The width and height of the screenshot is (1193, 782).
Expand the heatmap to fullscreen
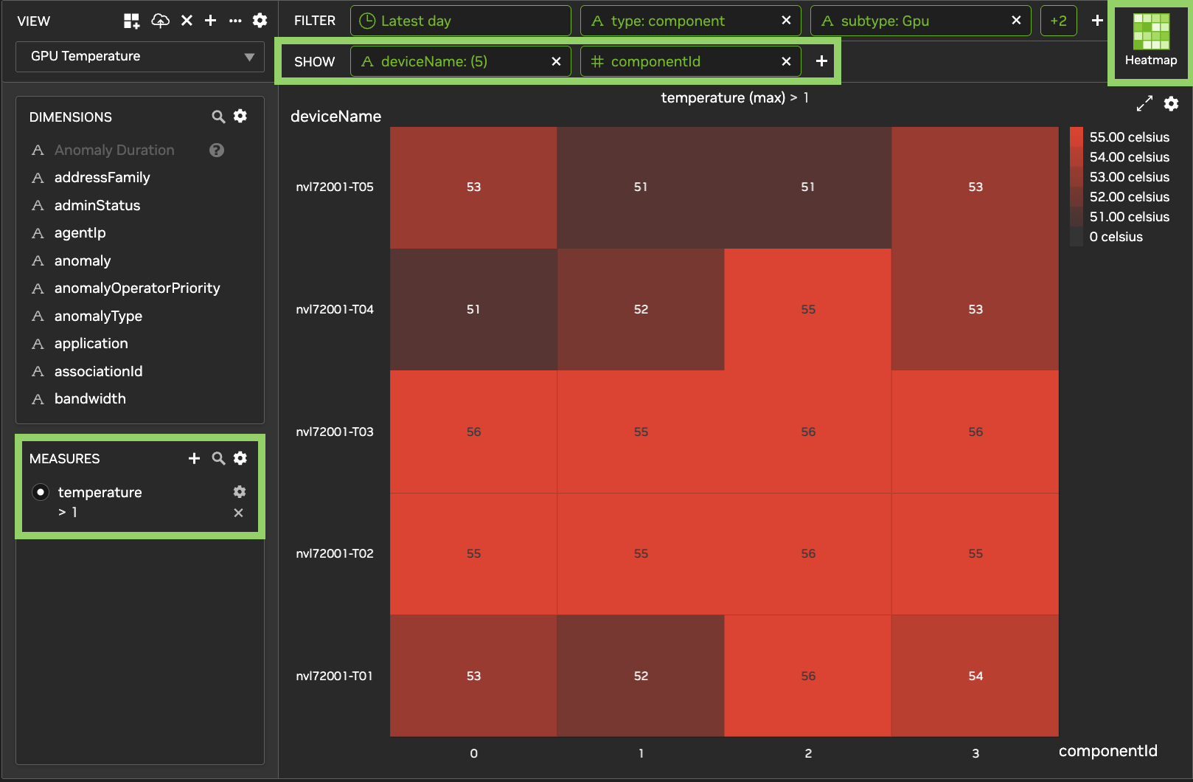[x=1144, y=104]
